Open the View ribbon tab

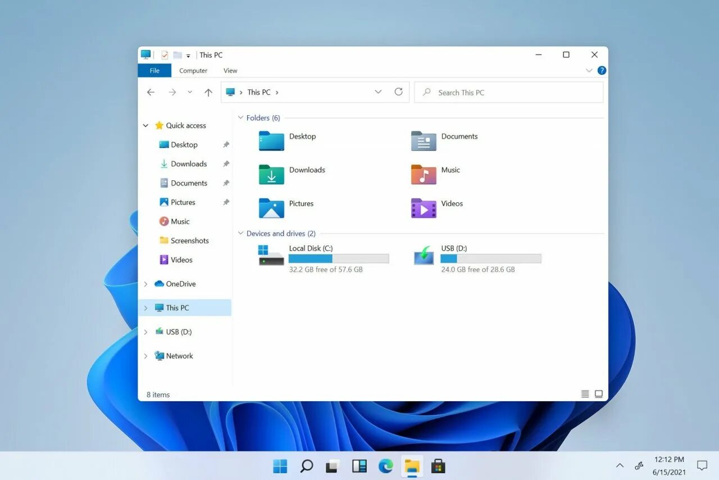click(x=230, y=71)
